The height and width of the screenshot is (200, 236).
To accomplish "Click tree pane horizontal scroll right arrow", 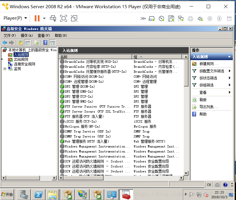I will click(x=54, y=178).
